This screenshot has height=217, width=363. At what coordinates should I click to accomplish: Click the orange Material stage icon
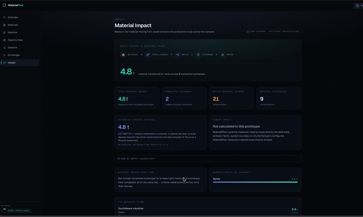123,55
